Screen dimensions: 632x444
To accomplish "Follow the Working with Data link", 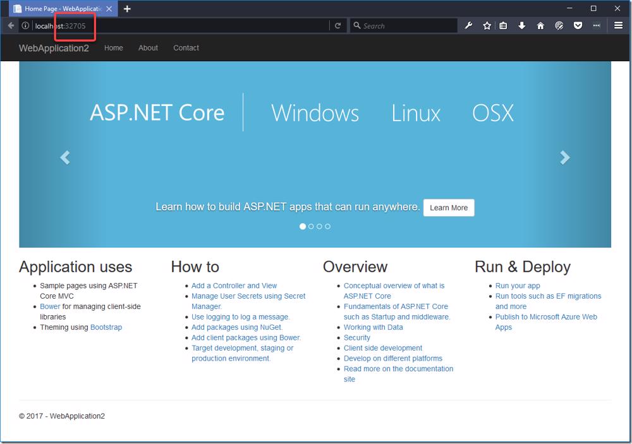I will pyautogui.click(x=374, y=327).
